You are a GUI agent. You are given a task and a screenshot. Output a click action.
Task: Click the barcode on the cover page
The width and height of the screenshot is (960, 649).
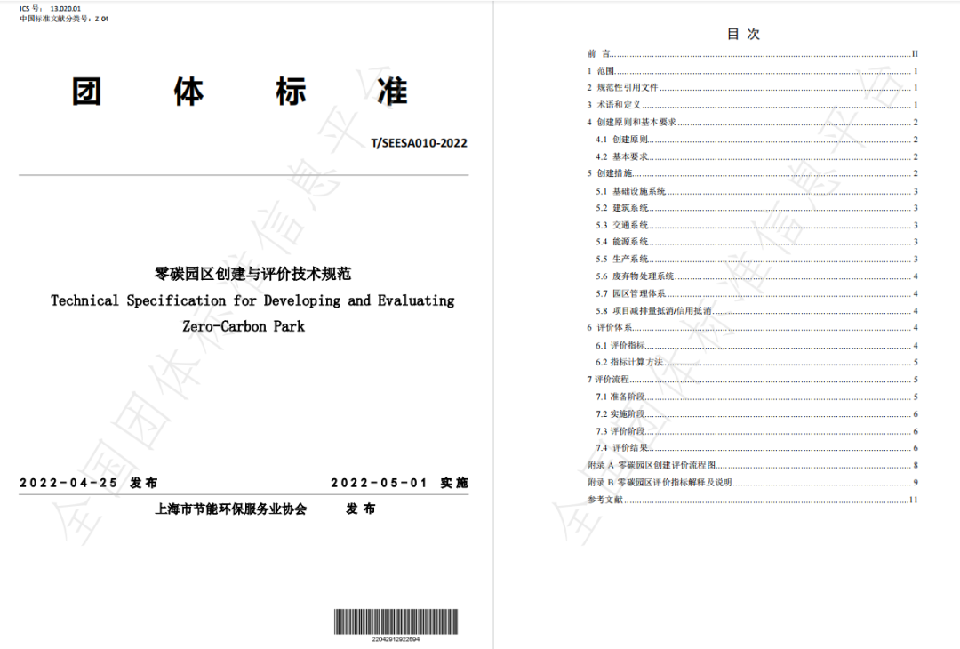[x=396, y=621]
